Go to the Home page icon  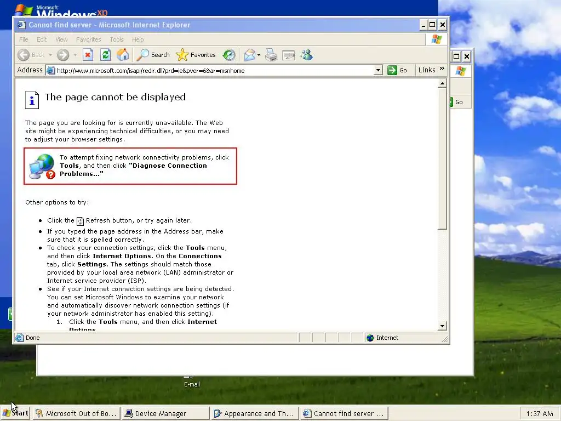click(x=123, y=55)
